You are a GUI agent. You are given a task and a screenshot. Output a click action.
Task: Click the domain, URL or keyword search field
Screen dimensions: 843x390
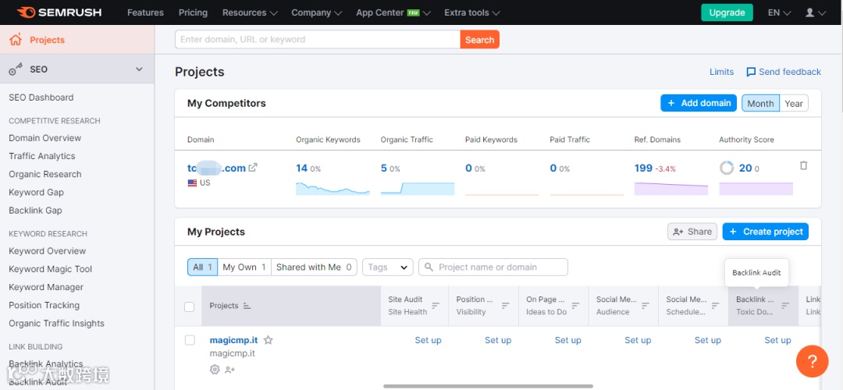[x=318, y=40]
